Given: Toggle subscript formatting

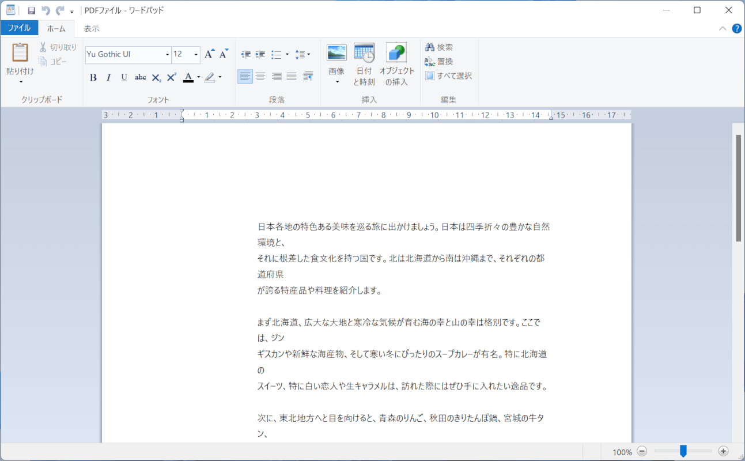Looking at the screenshot, I should tap(156, 78).
